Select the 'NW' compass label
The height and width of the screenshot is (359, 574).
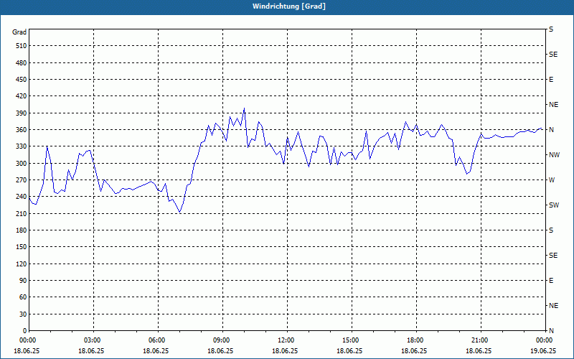coord(554,155)
